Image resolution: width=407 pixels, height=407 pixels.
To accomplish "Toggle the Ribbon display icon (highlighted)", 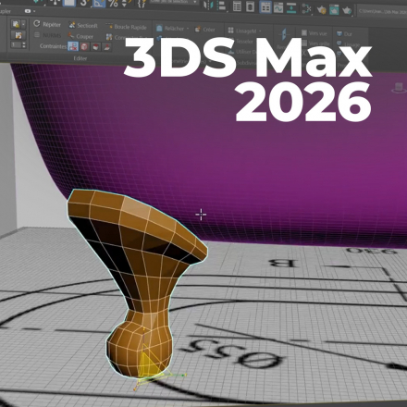I will coord(265,7).
